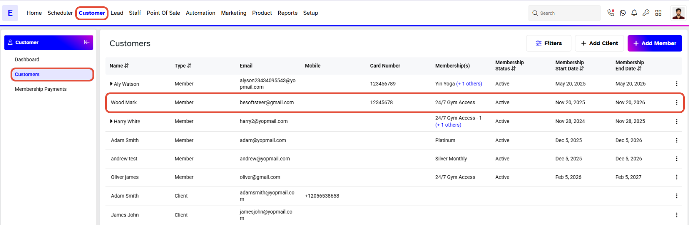The height and width of the screenshot is (225, 689).
Task: Open the Reports menu
Action: 288,13
